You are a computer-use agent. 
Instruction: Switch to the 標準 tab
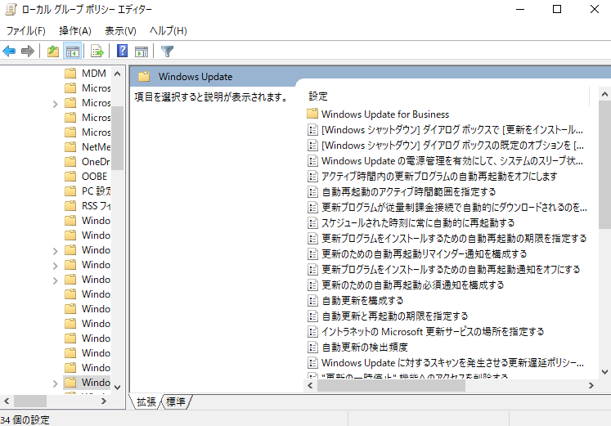[x=176, y=401]
